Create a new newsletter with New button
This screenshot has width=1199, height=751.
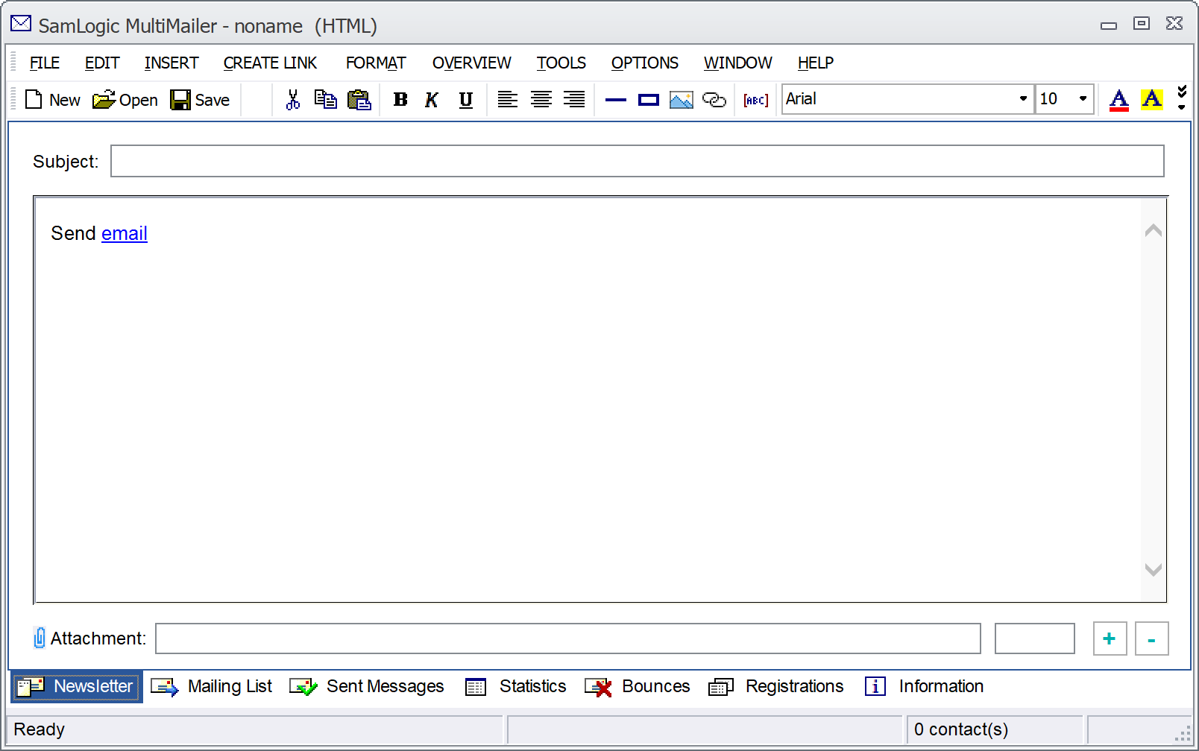(52, 100)
